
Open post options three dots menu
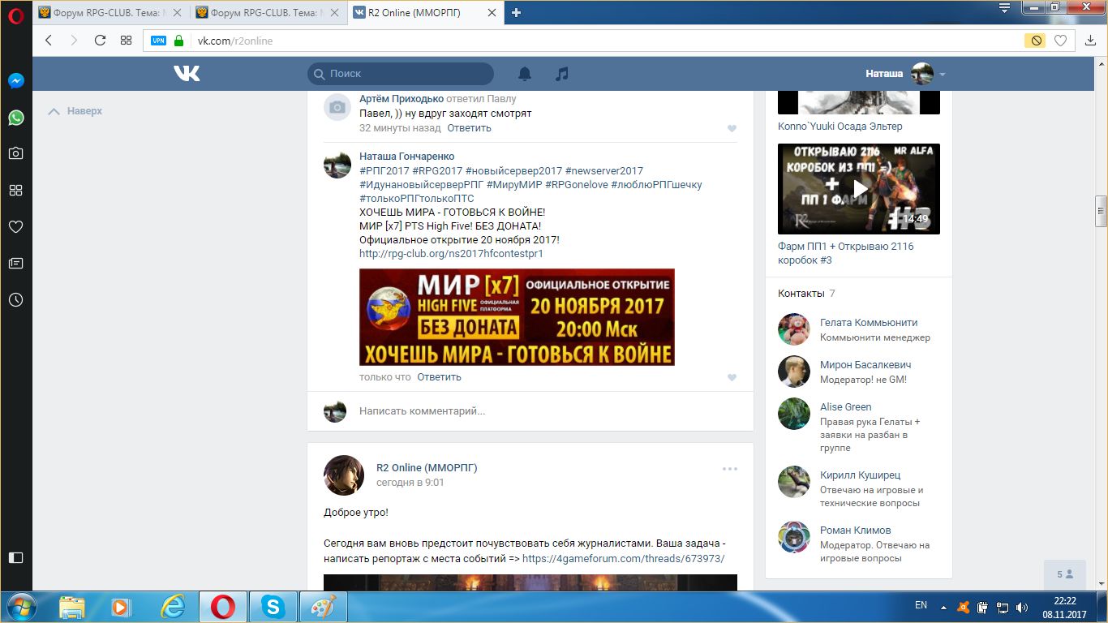click(730, 469)
